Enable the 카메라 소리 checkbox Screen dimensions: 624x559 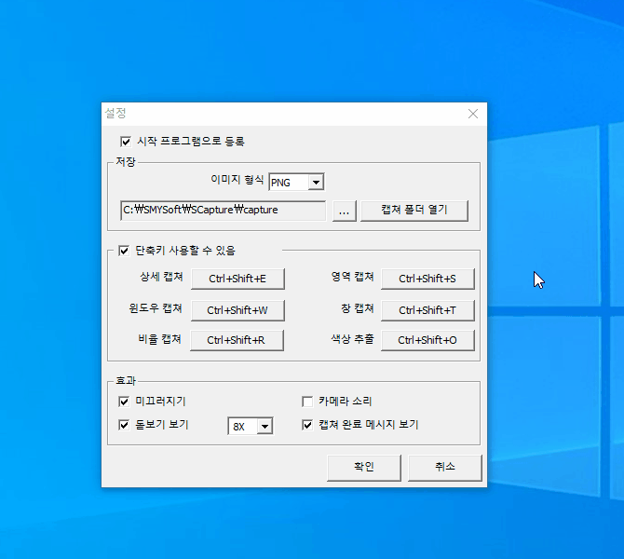point(307,402)
